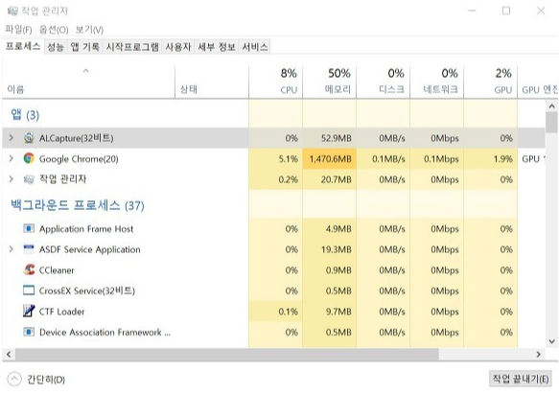
Task: Open the 보기(V) menu
Action: tap(89, 30)
